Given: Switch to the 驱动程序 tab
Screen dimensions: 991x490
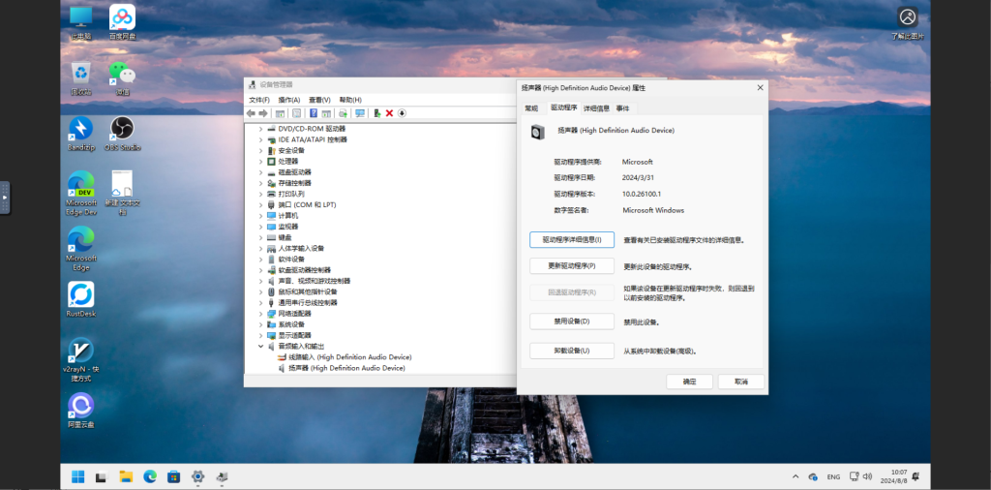Looking at the screenshot, I should pos(563,107).
